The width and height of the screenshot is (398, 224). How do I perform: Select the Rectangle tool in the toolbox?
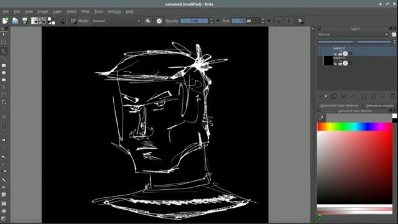[x=4, y=65]
